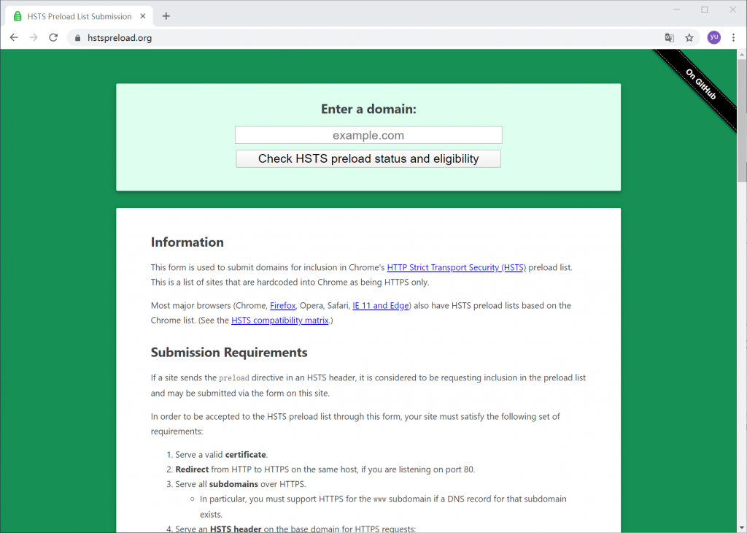Open Chrome three-dot menu
Viewport: 747px width, 533px height.
point(733,38)
